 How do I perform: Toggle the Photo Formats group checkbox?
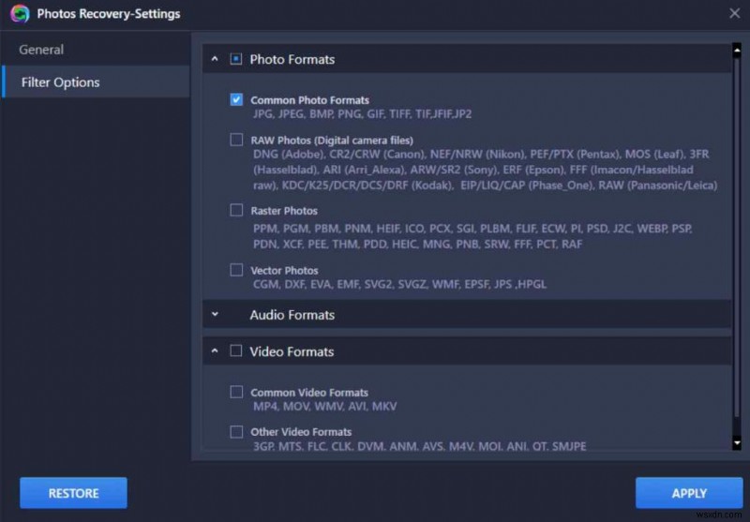click(x=236, y=59)
